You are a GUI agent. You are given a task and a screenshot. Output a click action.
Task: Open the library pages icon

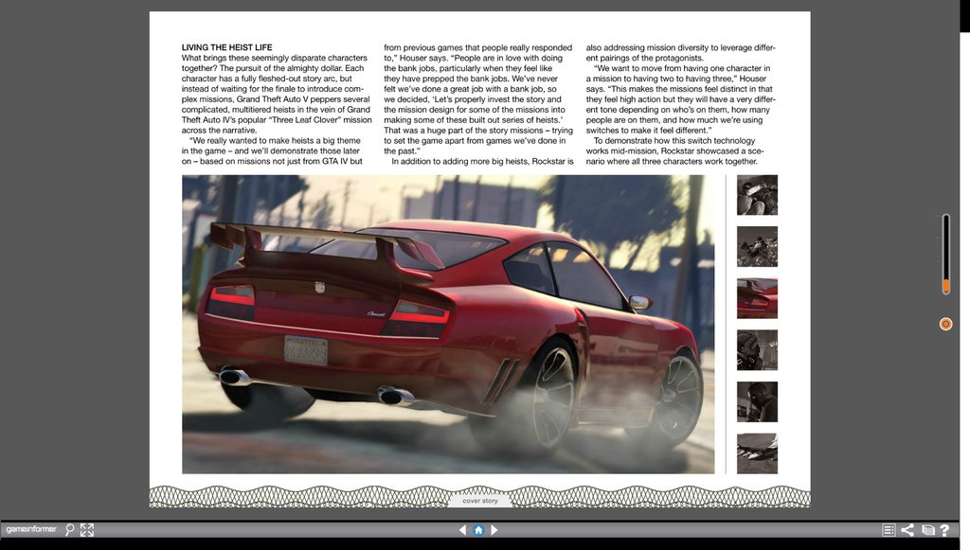tap(927, 530)
